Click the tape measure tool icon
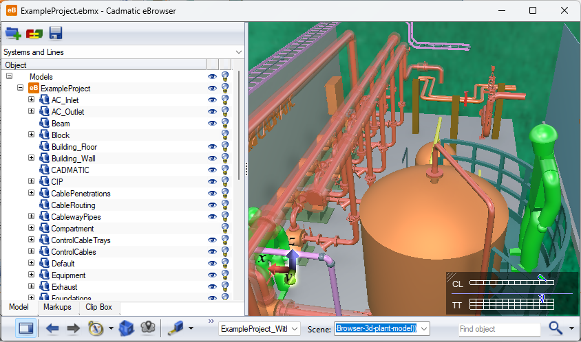 coord(173,328)
